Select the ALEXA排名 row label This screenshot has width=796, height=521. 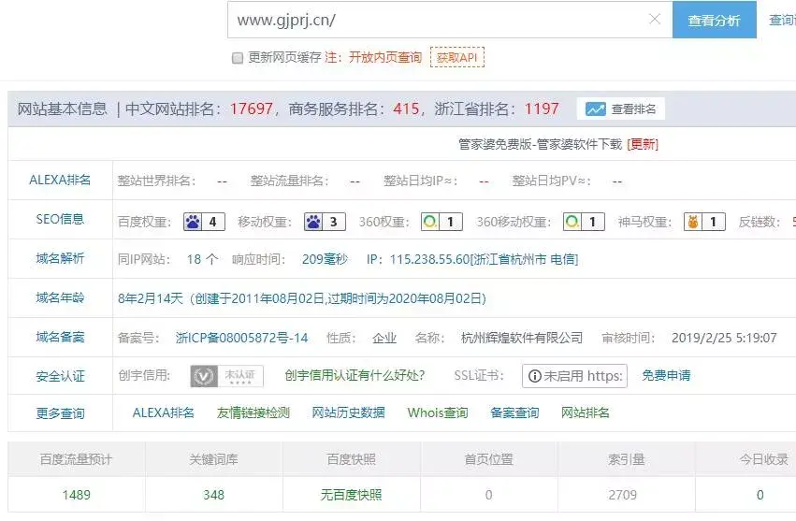pos(60,181)
